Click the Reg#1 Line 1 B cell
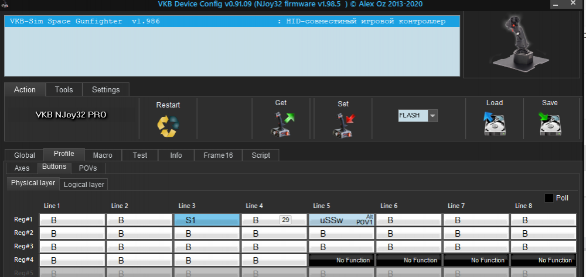The image size is (586, 277). [72, 220]
